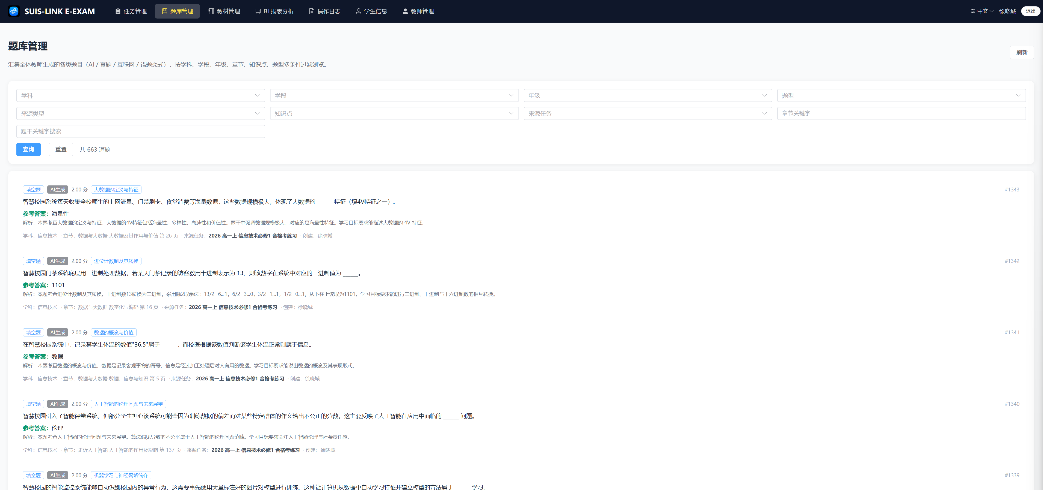View 操作日志 menu

(x=325, y=11)
